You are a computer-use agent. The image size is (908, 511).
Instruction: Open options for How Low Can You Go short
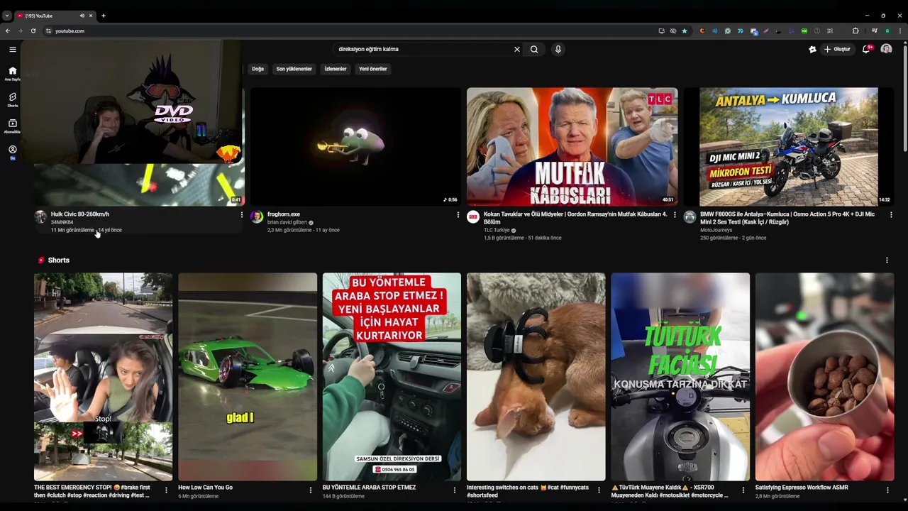(310, 490)
